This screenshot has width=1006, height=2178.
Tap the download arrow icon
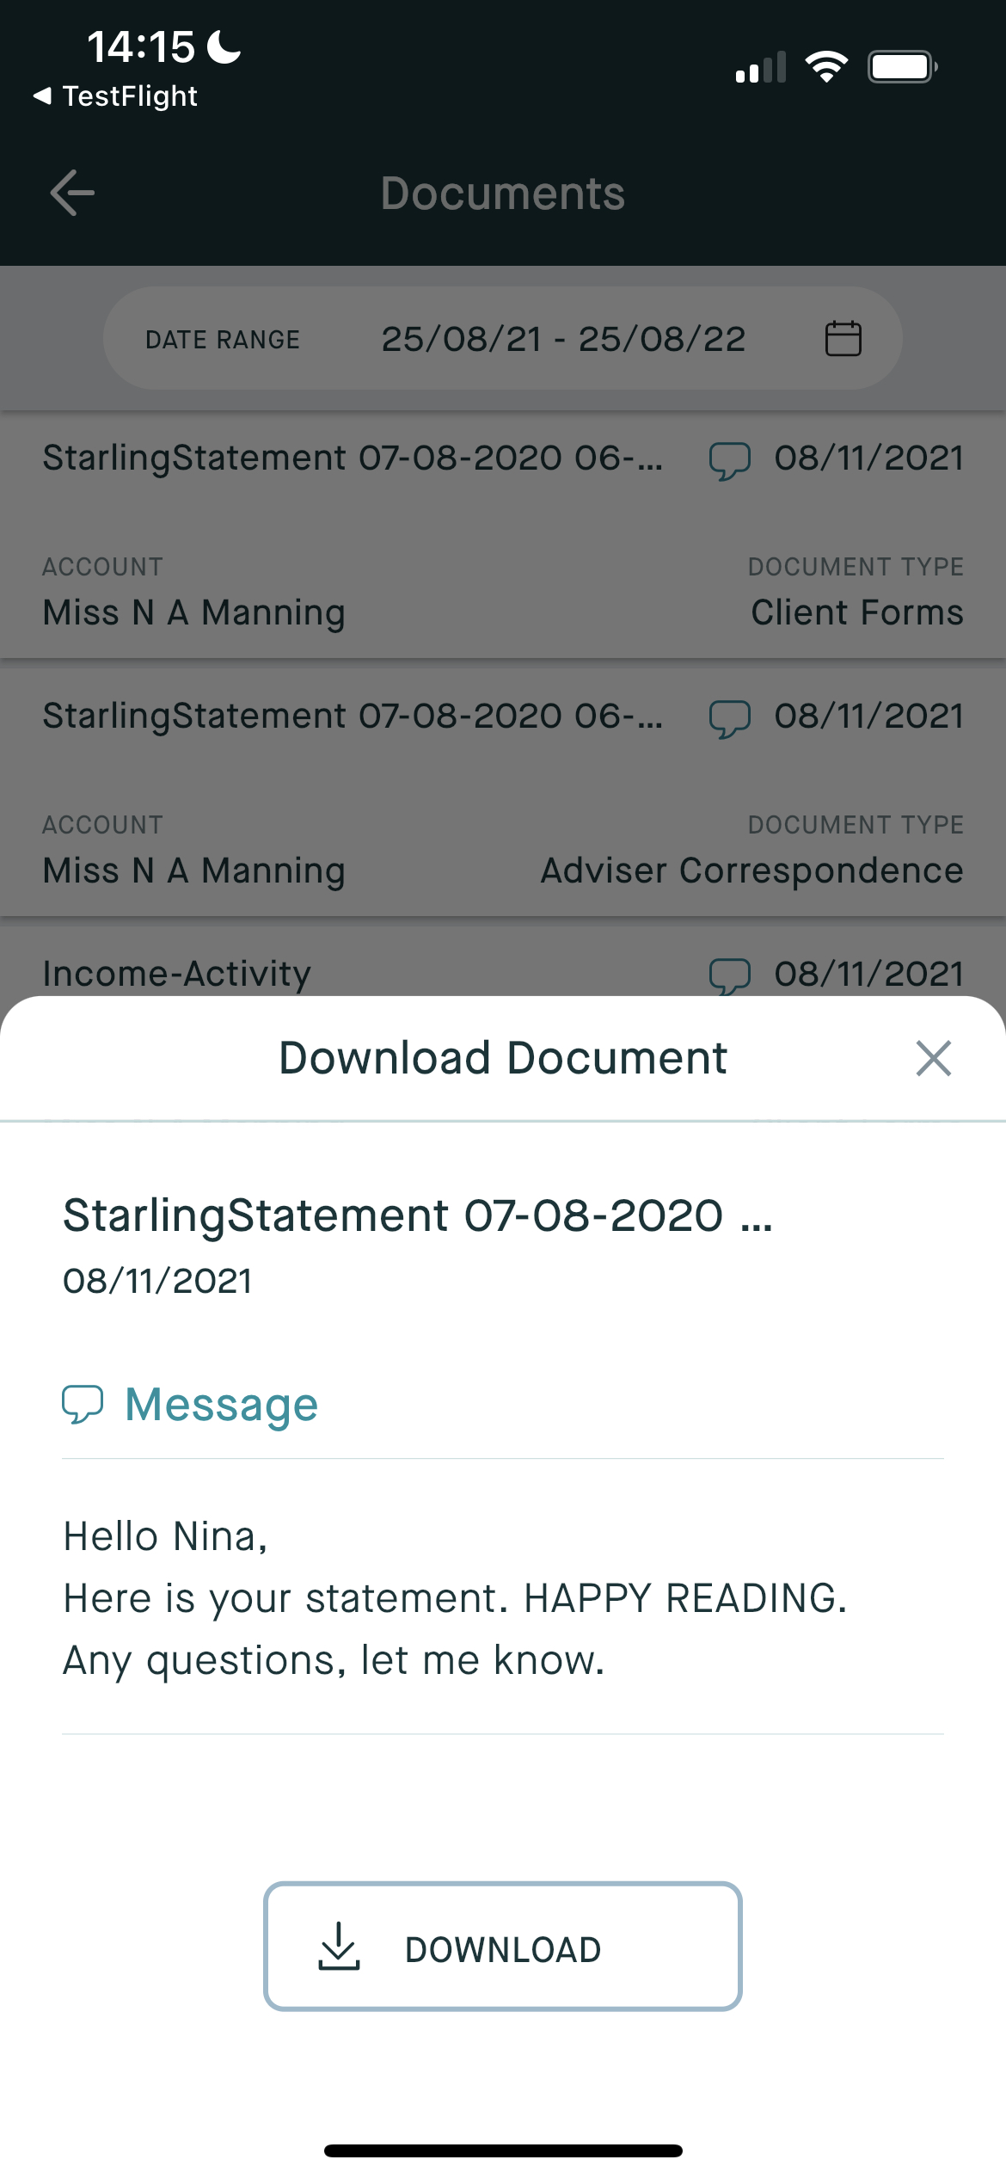pyautogui.click(x=339, y=1947)
